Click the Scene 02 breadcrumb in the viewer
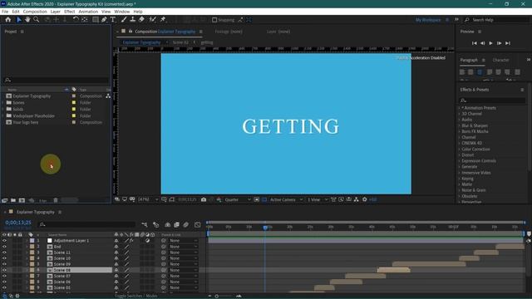The image size is (532, 299). [180, 42]
